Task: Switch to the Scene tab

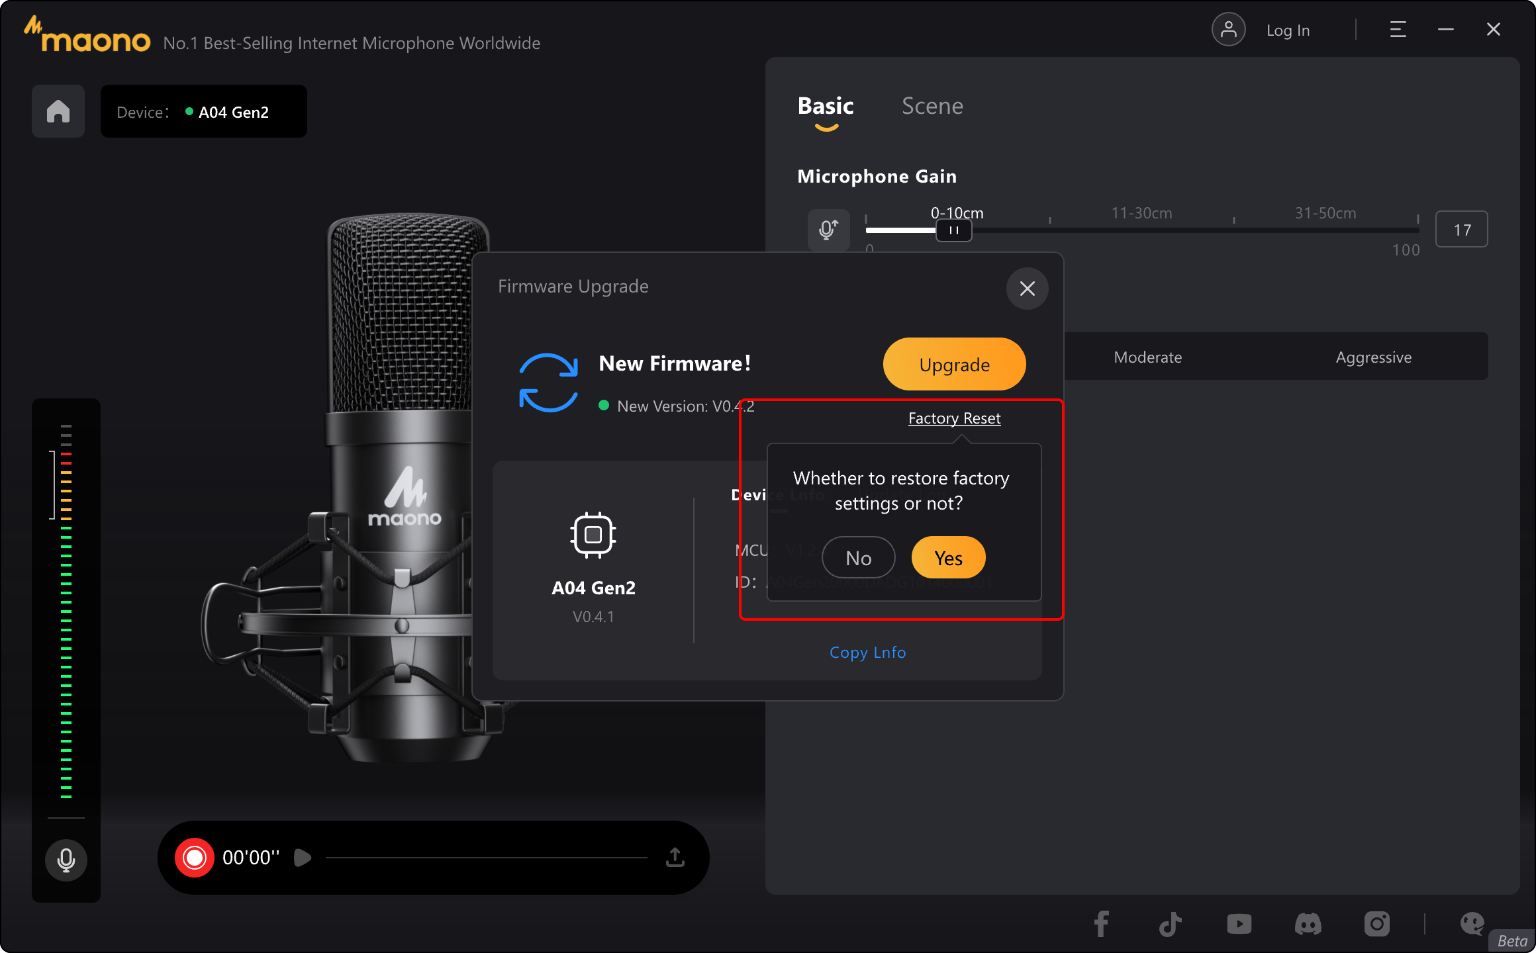Action: 932,106
